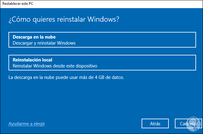
Task: Click the Descargar y reinstalar Windows description
Action: pos(44,43)
